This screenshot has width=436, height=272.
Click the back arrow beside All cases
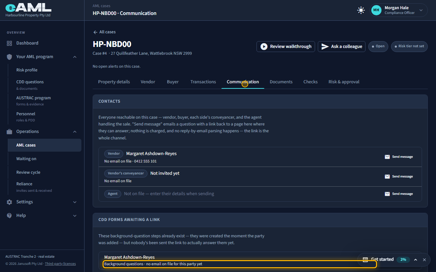coord(95,32)
